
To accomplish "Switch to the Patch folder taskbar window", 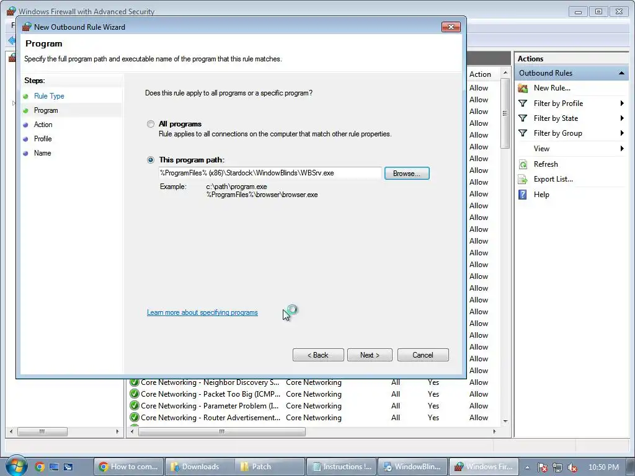I will [x=270, y=467].
